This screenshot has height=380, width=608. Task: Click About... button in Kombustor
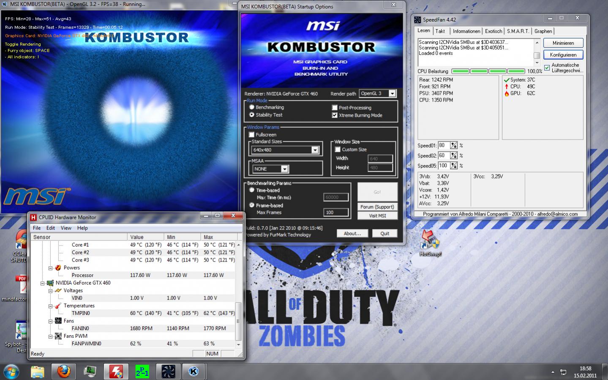352,233
